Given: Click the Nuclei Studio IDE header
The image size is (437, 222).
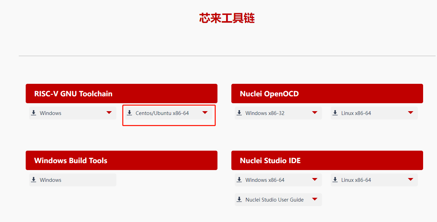Looking at the screenshot, I should pyautogui.click(x=327, y=160).
